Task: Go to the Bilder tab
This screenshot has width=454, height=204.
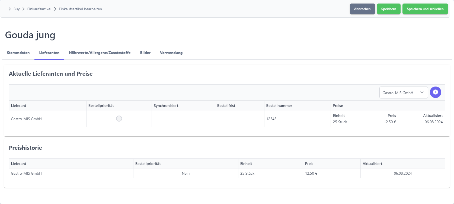Action: [x=145, y=53]
